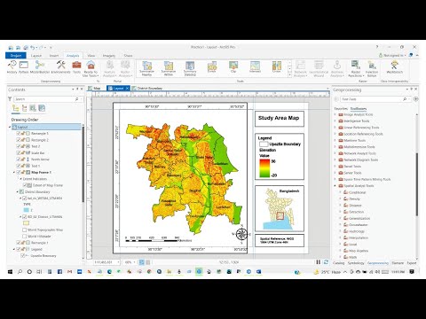Switch to Symbology pane tab at bottom
Screen dimensions: 426x319
point(356,263)
